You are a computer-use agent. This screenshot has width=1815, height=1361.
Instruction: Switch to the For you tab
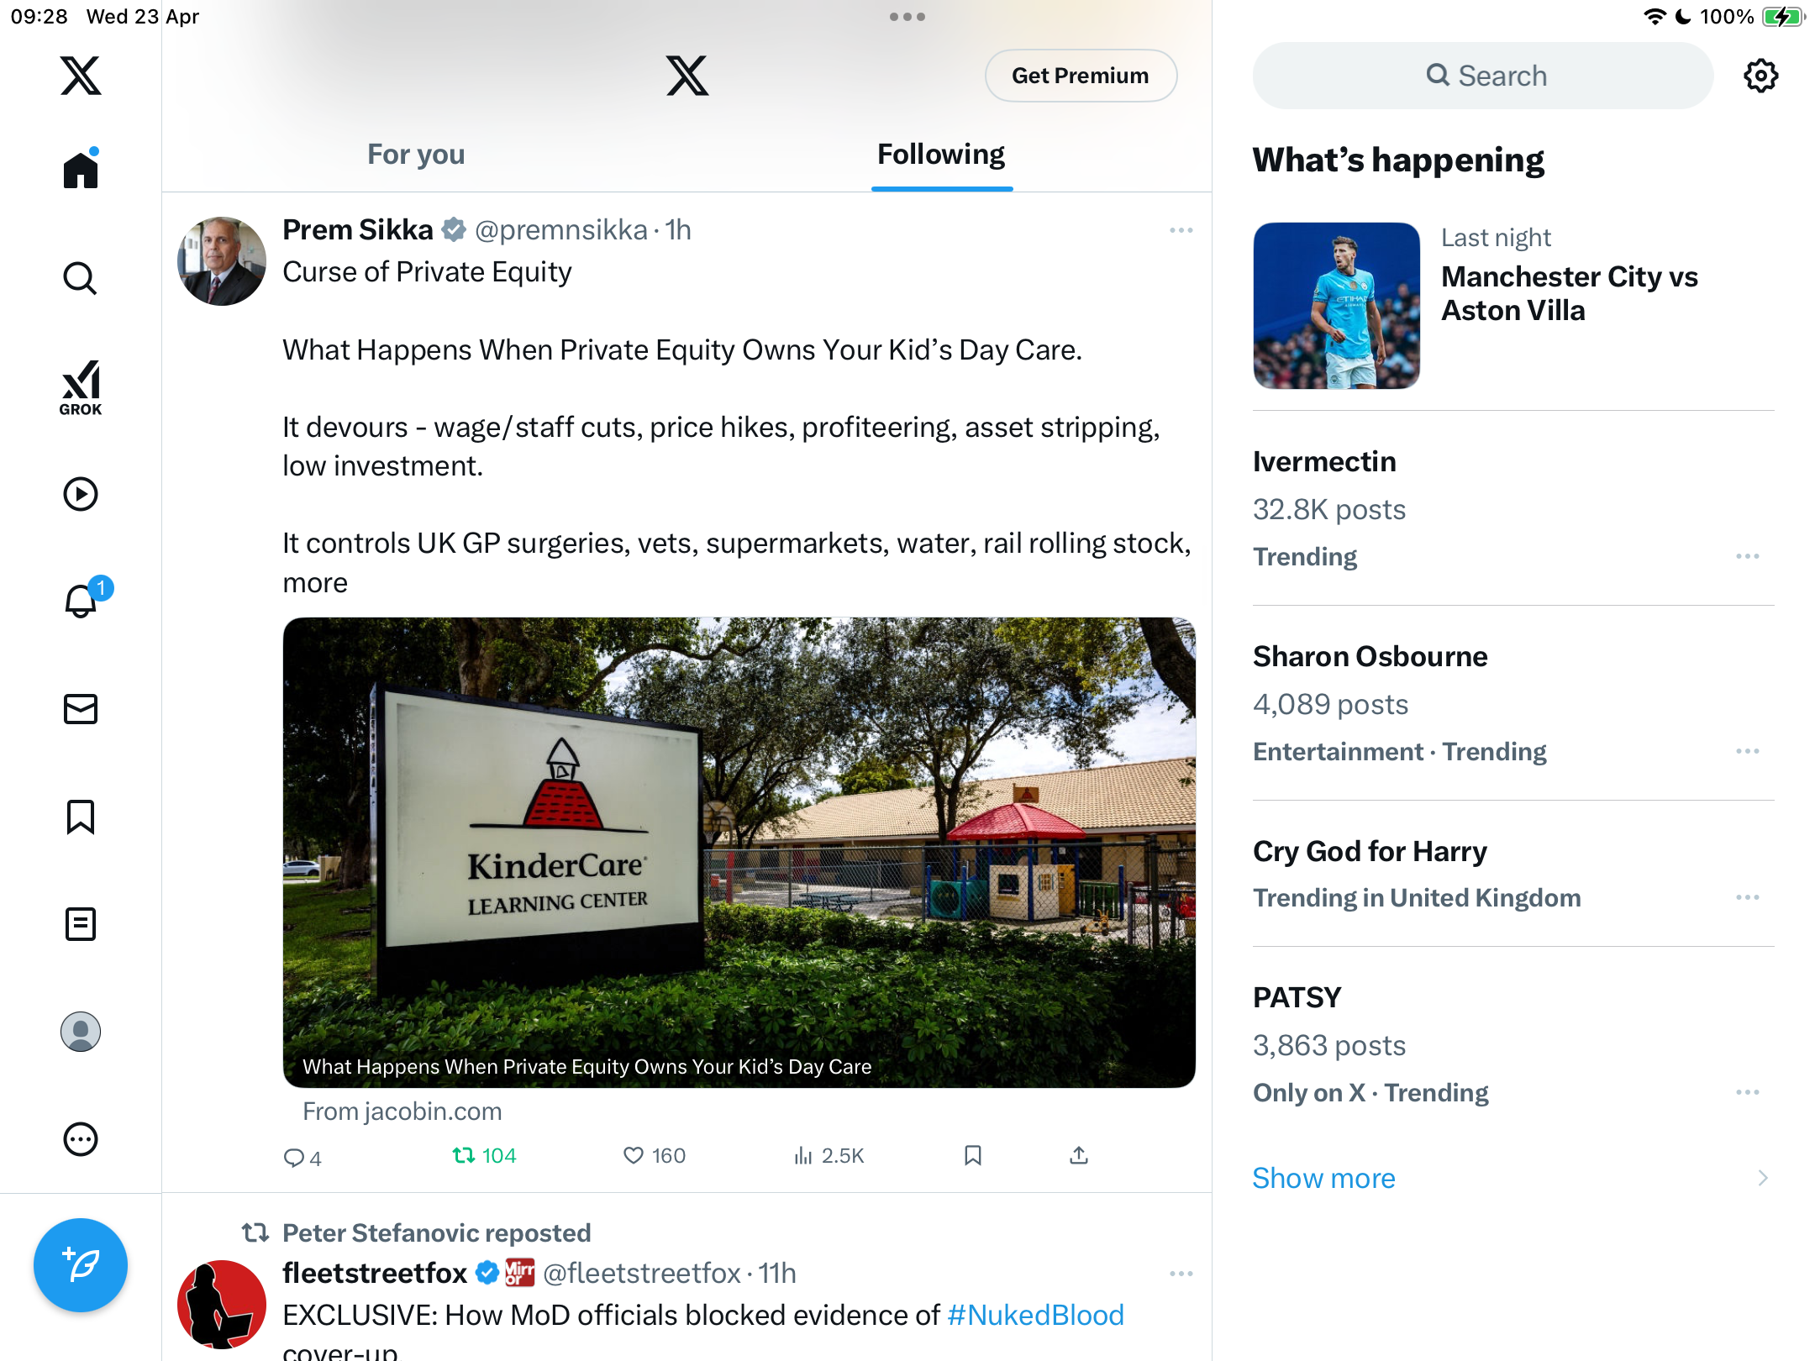tap(416, 155)
